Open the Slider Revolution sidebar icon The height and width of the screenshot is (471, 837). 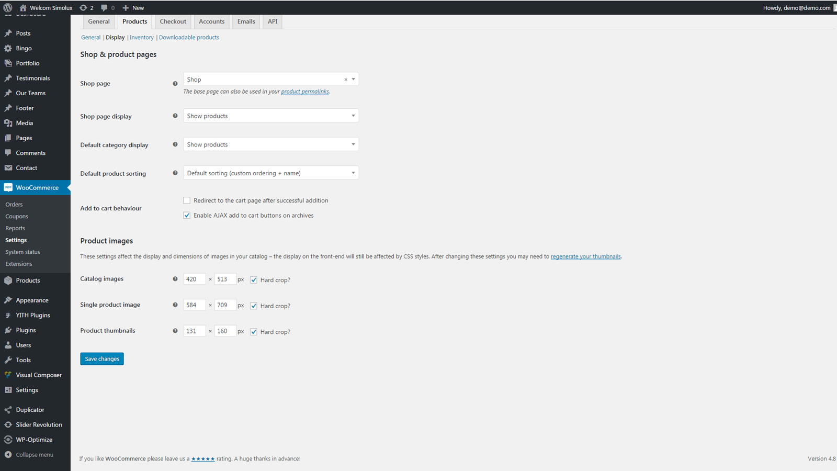(8, 424)
